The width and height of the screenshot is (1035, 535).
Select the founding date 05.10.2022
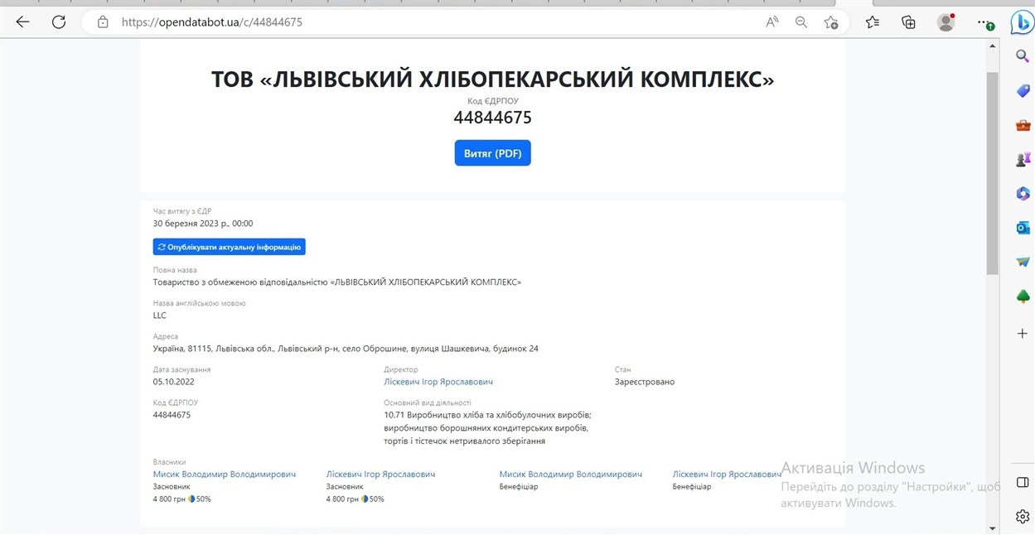click(174, 382)
